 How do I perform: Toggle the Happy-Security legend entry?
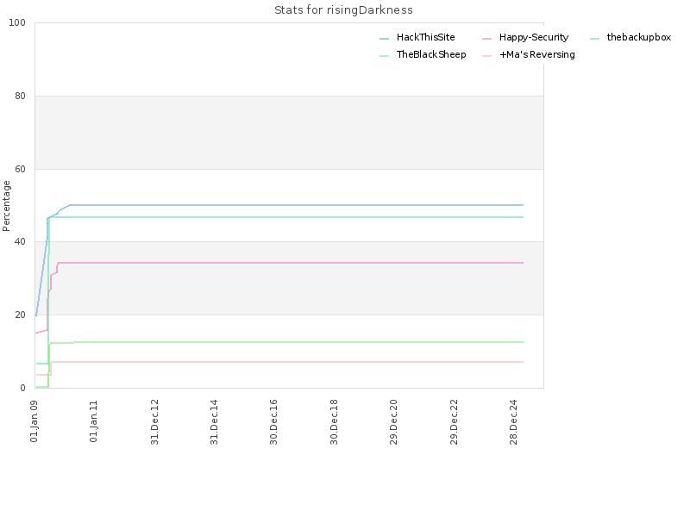tap(525, 37)
